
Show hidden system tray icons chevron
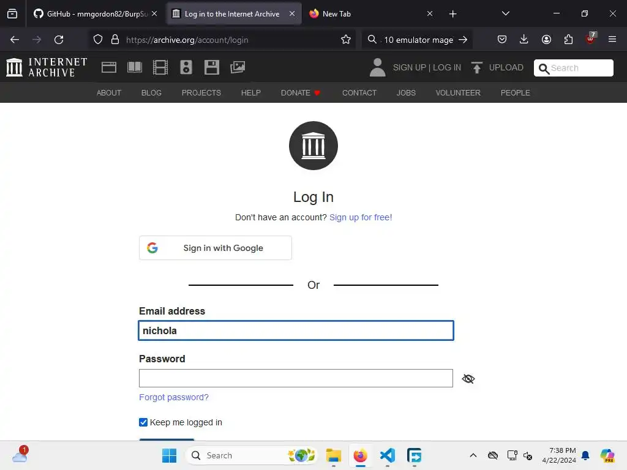tap(473, 455)
